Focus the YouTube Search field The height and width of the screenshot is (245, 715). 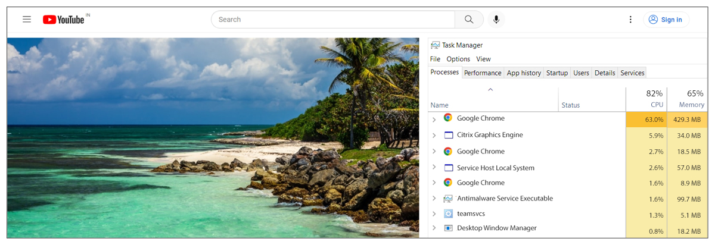tap(333, 20)
